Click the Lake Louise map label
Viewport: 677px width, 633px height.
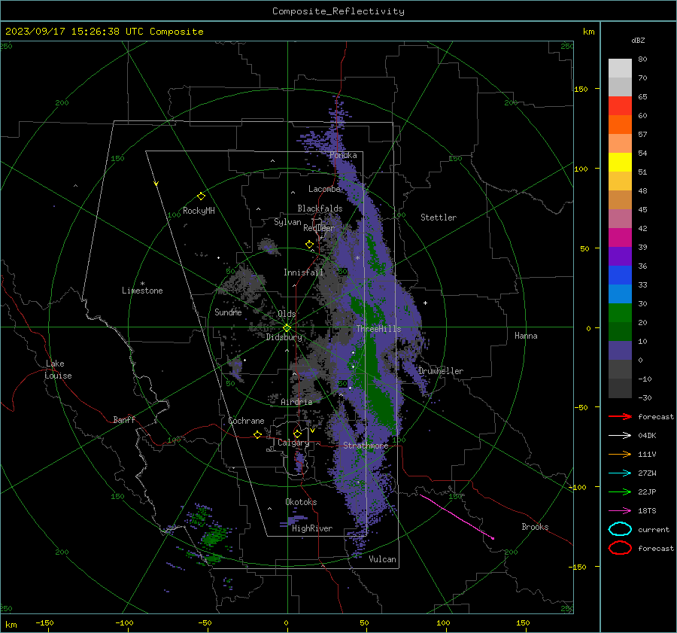coord(58,370)
